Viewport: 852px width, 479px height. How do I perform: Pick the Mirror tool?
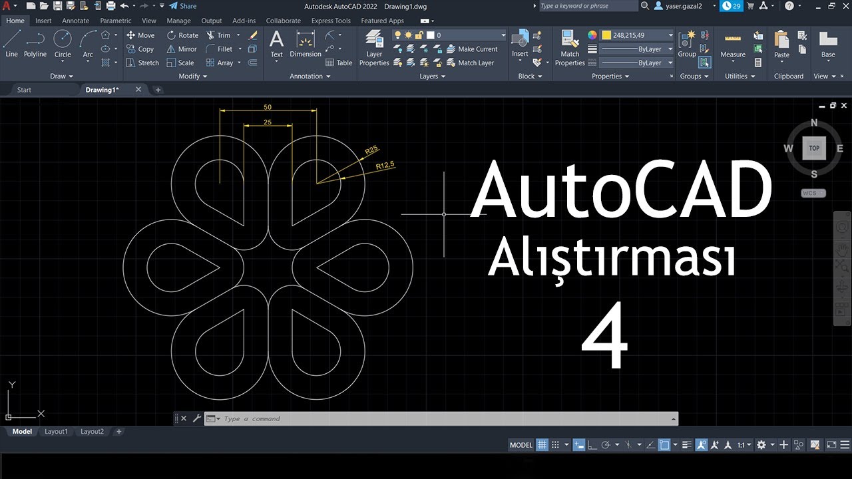[182, 49]
